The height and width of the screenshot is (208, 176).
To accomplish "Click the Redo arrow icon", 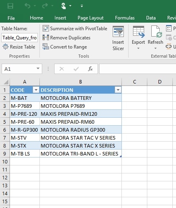I will [x=45, y=6].
